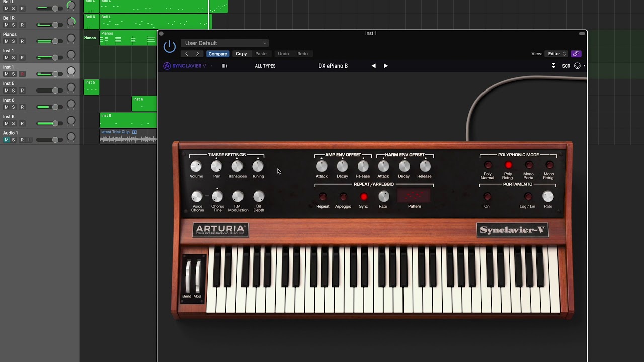This screenshot has width=644, height=362.
Task: Click the Portamento Rate knob
Action: click(x=548, y=196)
